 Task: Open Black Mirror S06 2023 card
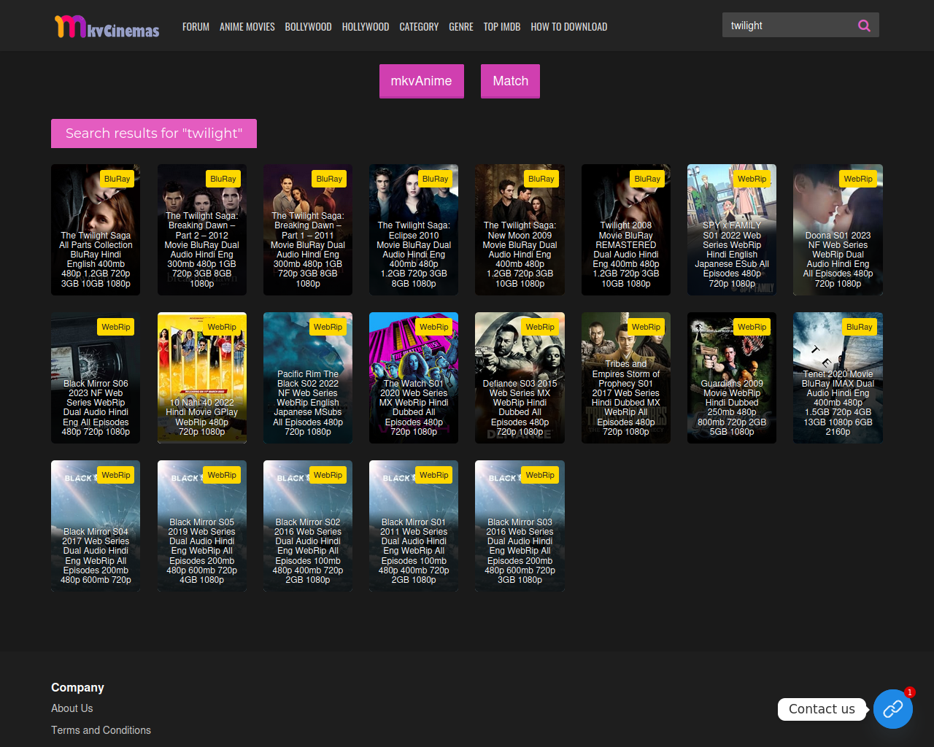[96, 378]
